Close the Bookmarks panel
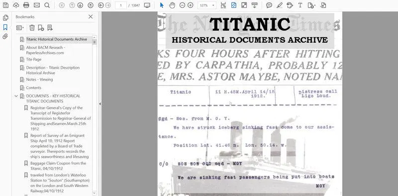Viewport: 398px width, 196px height. click(91, 16)
